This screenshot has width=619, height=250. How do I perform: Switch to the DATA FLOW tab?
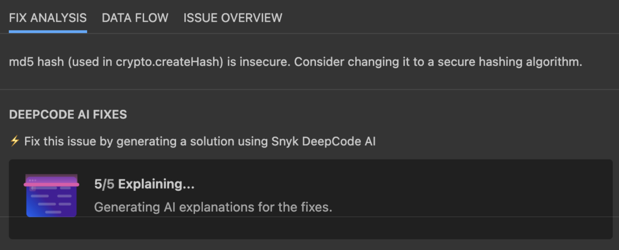coord(135,18)
